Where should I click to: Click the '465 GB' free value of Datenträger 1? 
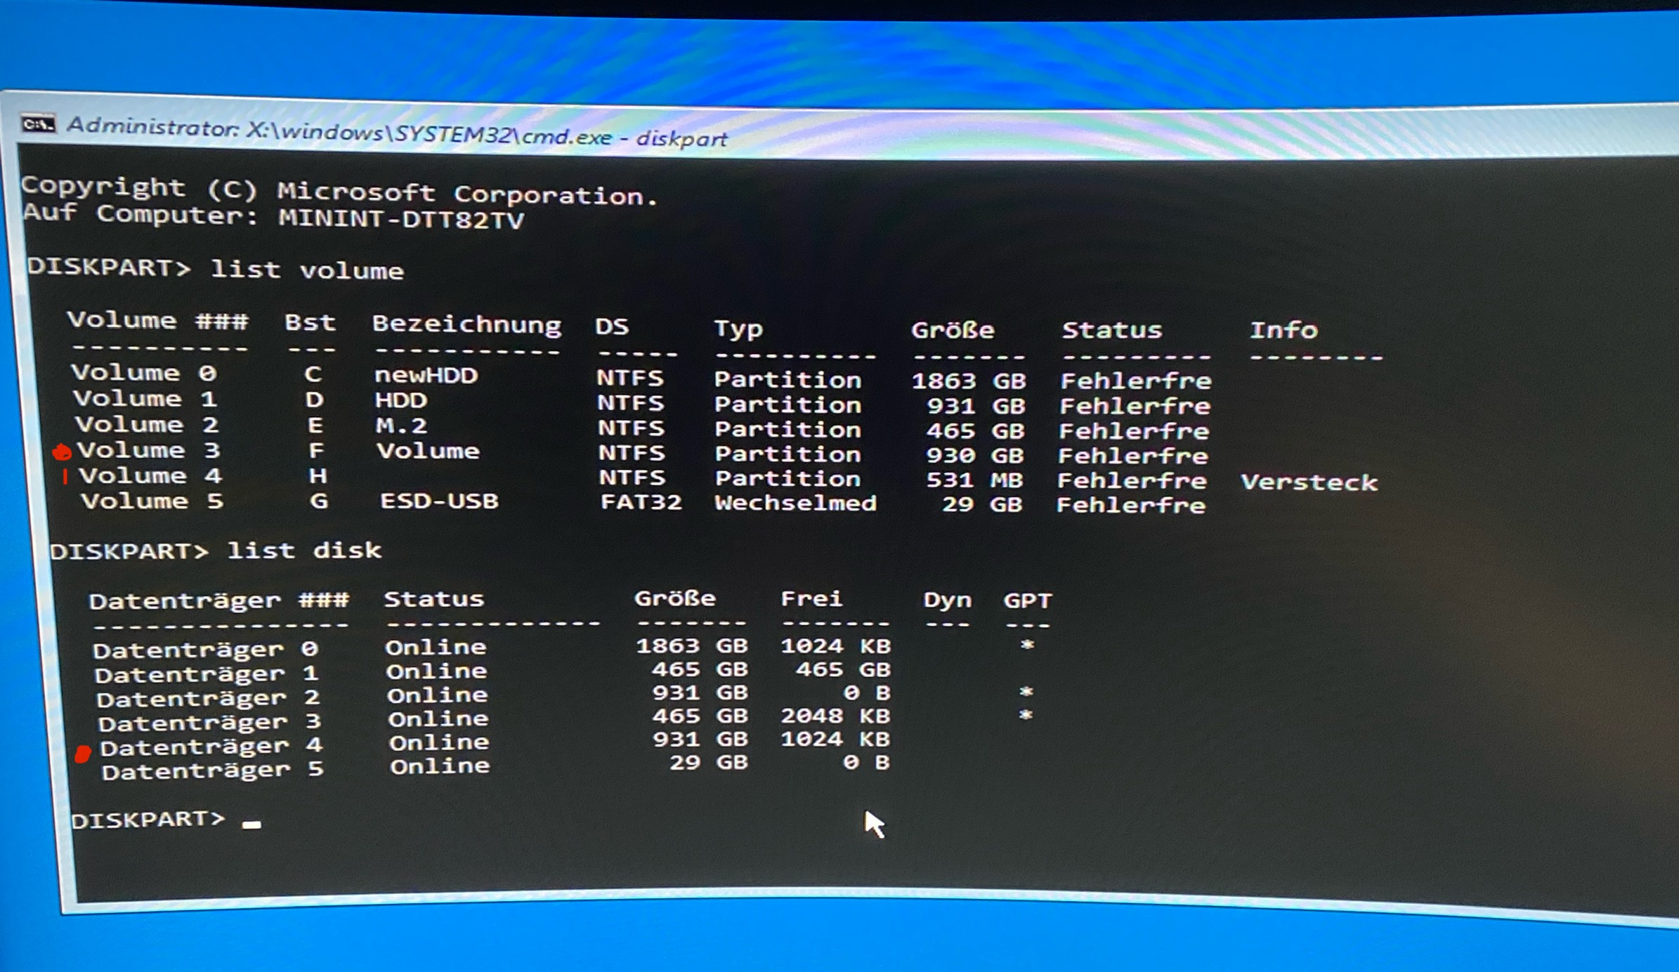[x=843, y=669]
